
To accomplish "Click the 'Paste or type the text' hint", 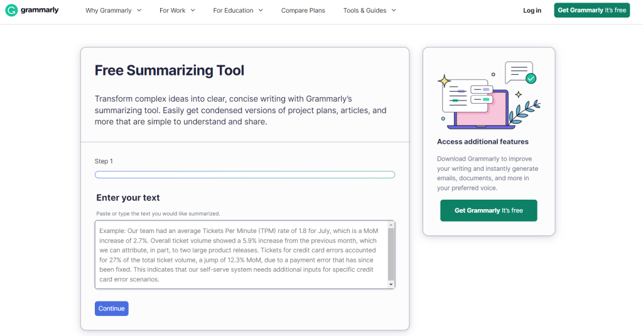I will click(158, 214).
